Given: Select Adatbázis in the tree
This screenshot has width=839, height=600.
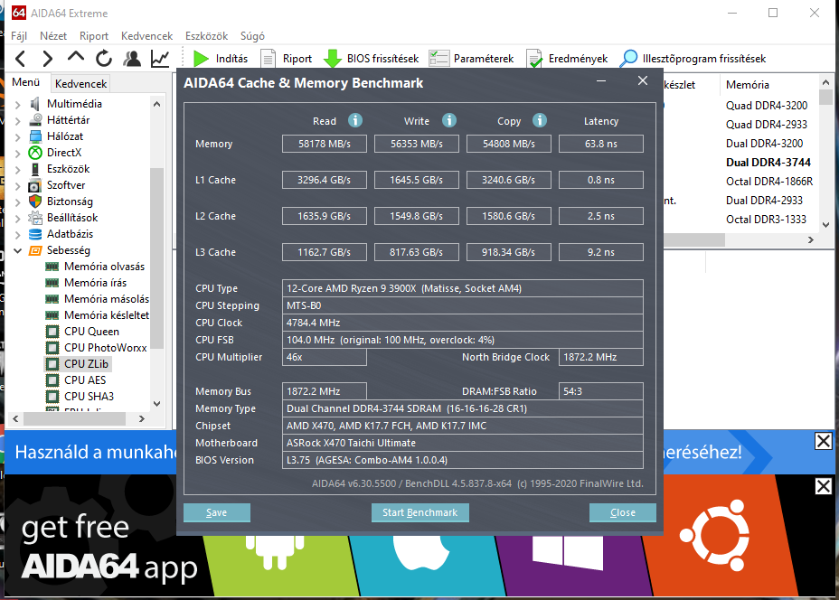Looking at the screenshot, I should click(x=70, y=234).
